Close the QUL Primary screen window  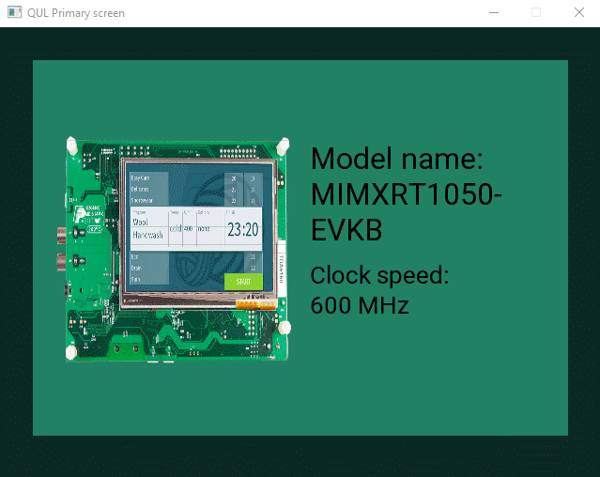[x=578, y=13]
